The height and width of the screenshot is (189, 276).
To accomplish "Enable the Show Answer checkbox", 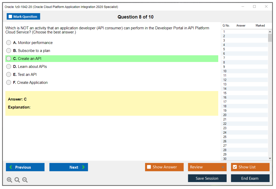I will point(149,167).
